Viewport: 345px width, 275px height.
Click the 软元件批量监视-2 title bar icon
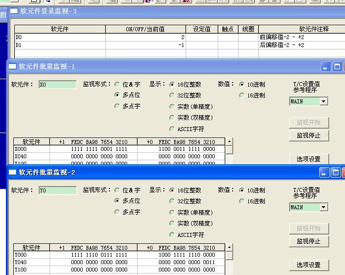(x=13, y=173)
